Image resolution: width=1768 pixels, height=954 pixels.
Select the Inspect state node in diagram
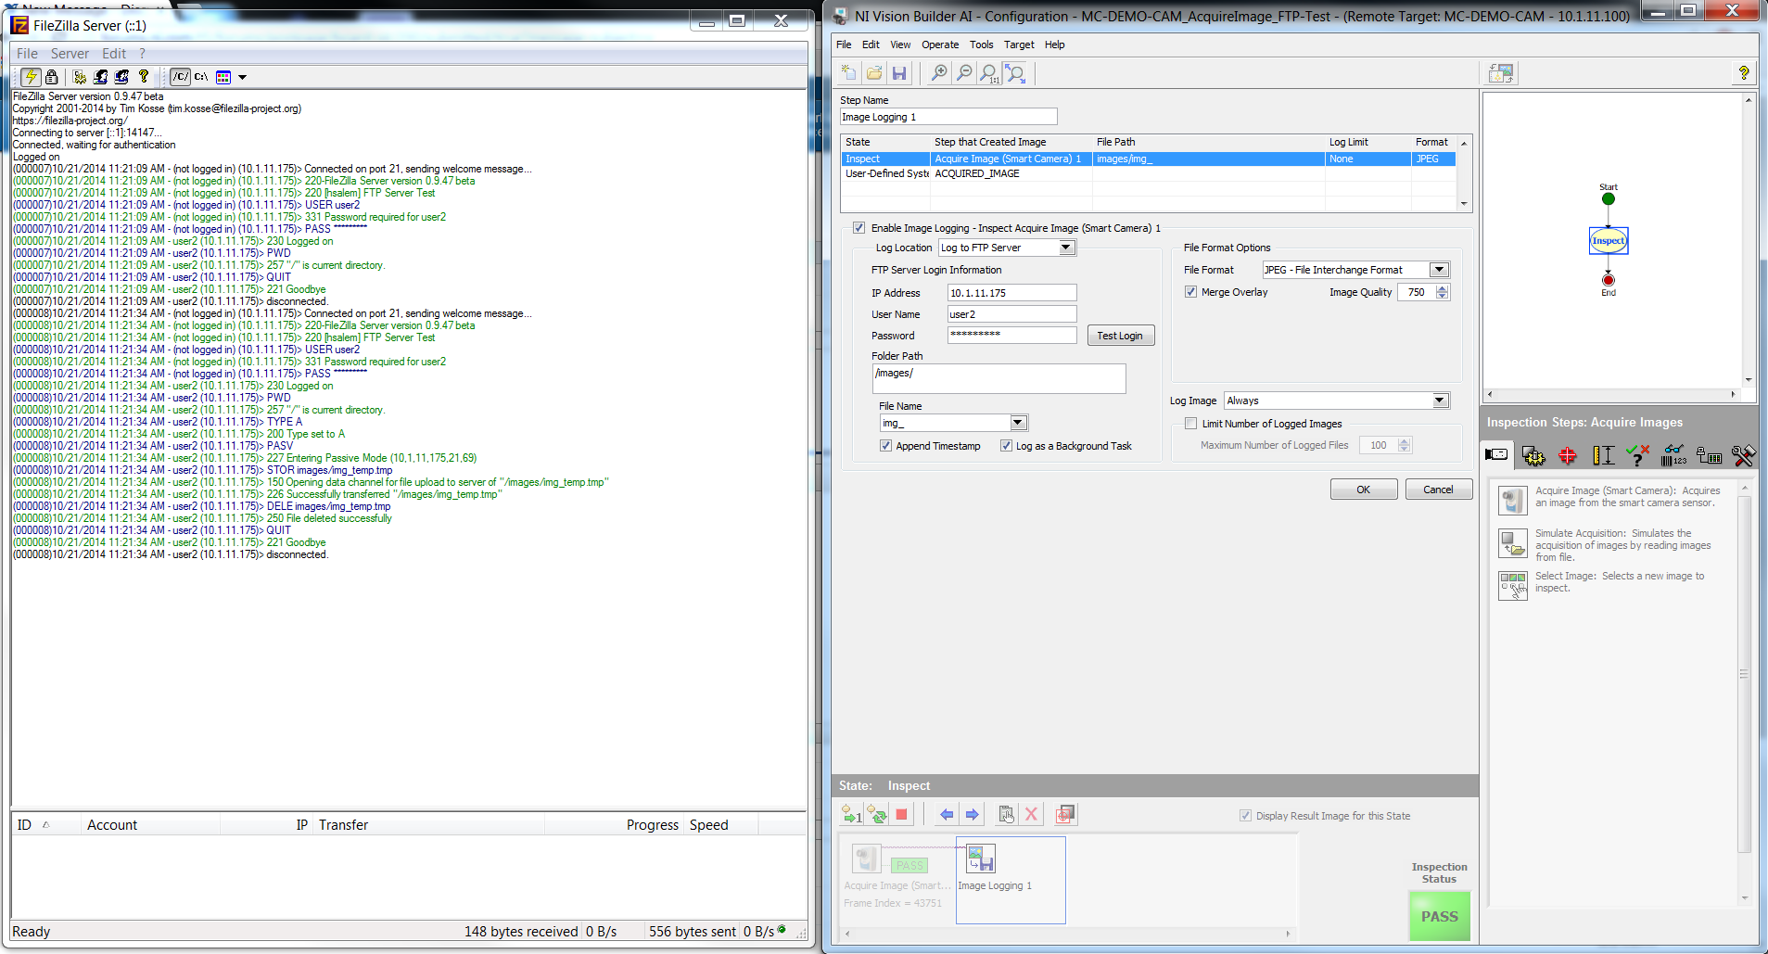[1609, 241]
